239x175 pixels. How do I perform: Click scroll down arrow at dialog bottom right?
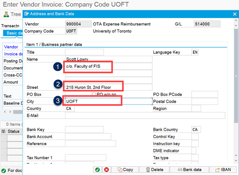click(x=236, y=160)
